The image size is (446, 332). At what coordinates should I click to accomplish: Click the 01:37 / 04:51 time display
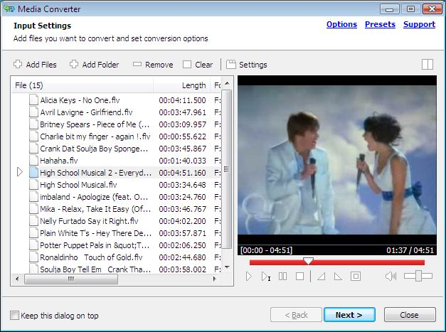coord(410,250)
